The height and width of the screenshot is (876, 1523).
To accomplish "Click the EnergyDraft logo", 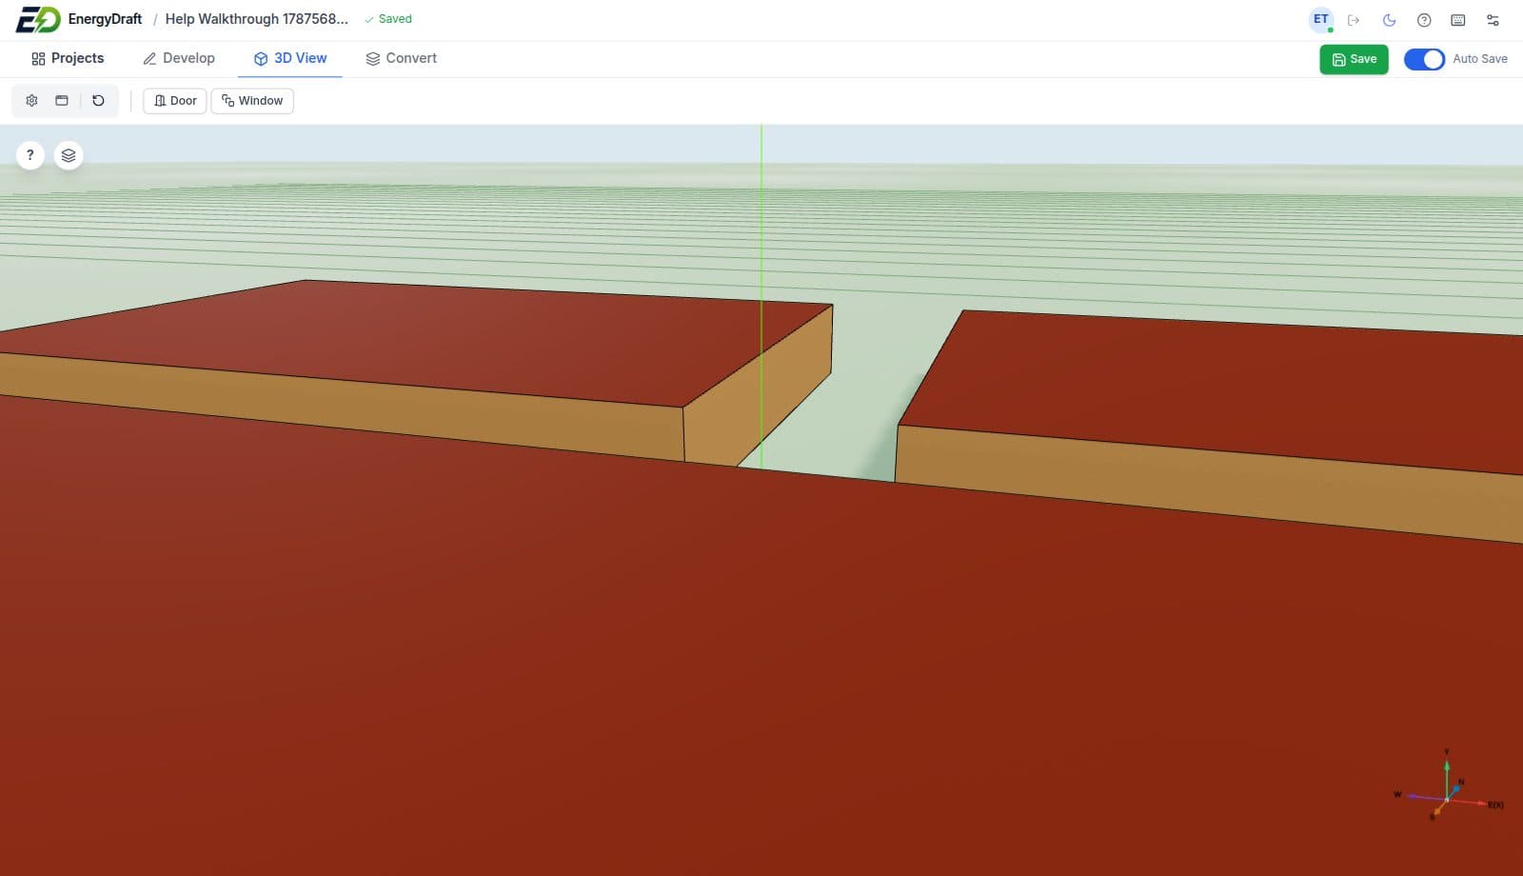I will [x=38, y=19].
